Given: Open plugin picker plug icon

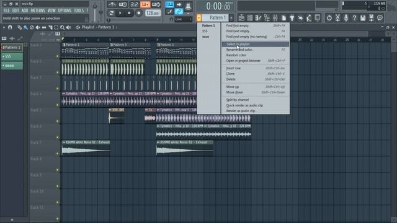Looking at the screenshot, I should coord(292,18).
